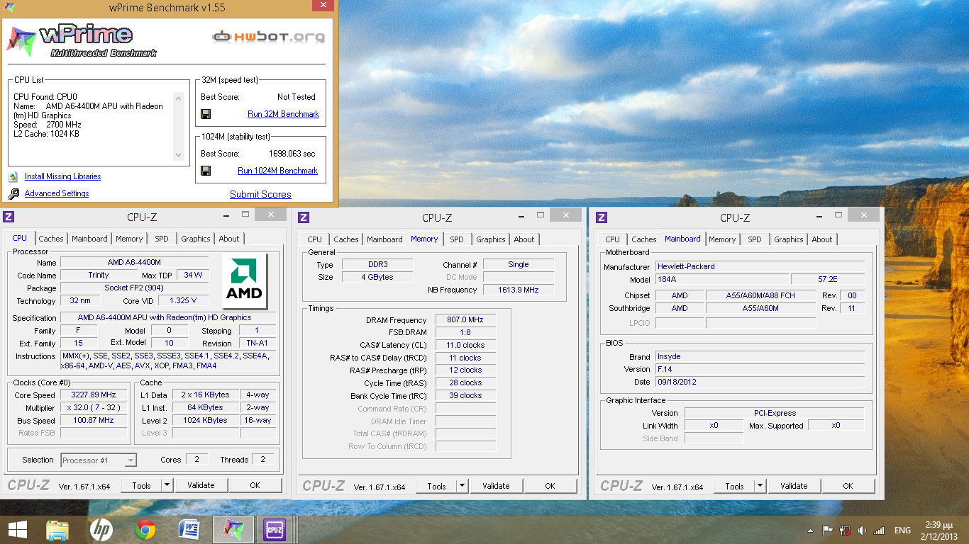Open the Advanced Settings link
Screen dimensions: 969x544
coord(57,193)
